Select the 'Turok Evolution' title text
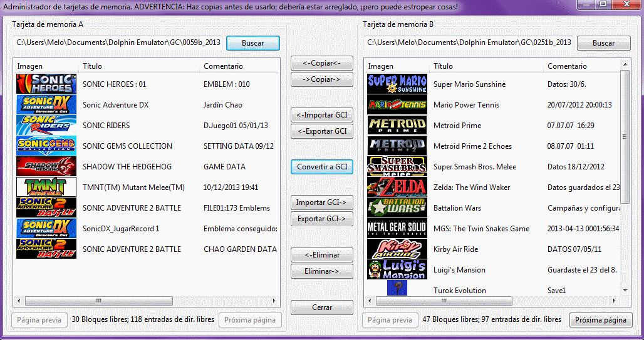The width and height of the screenshot is (644, 340). [460, 291]
